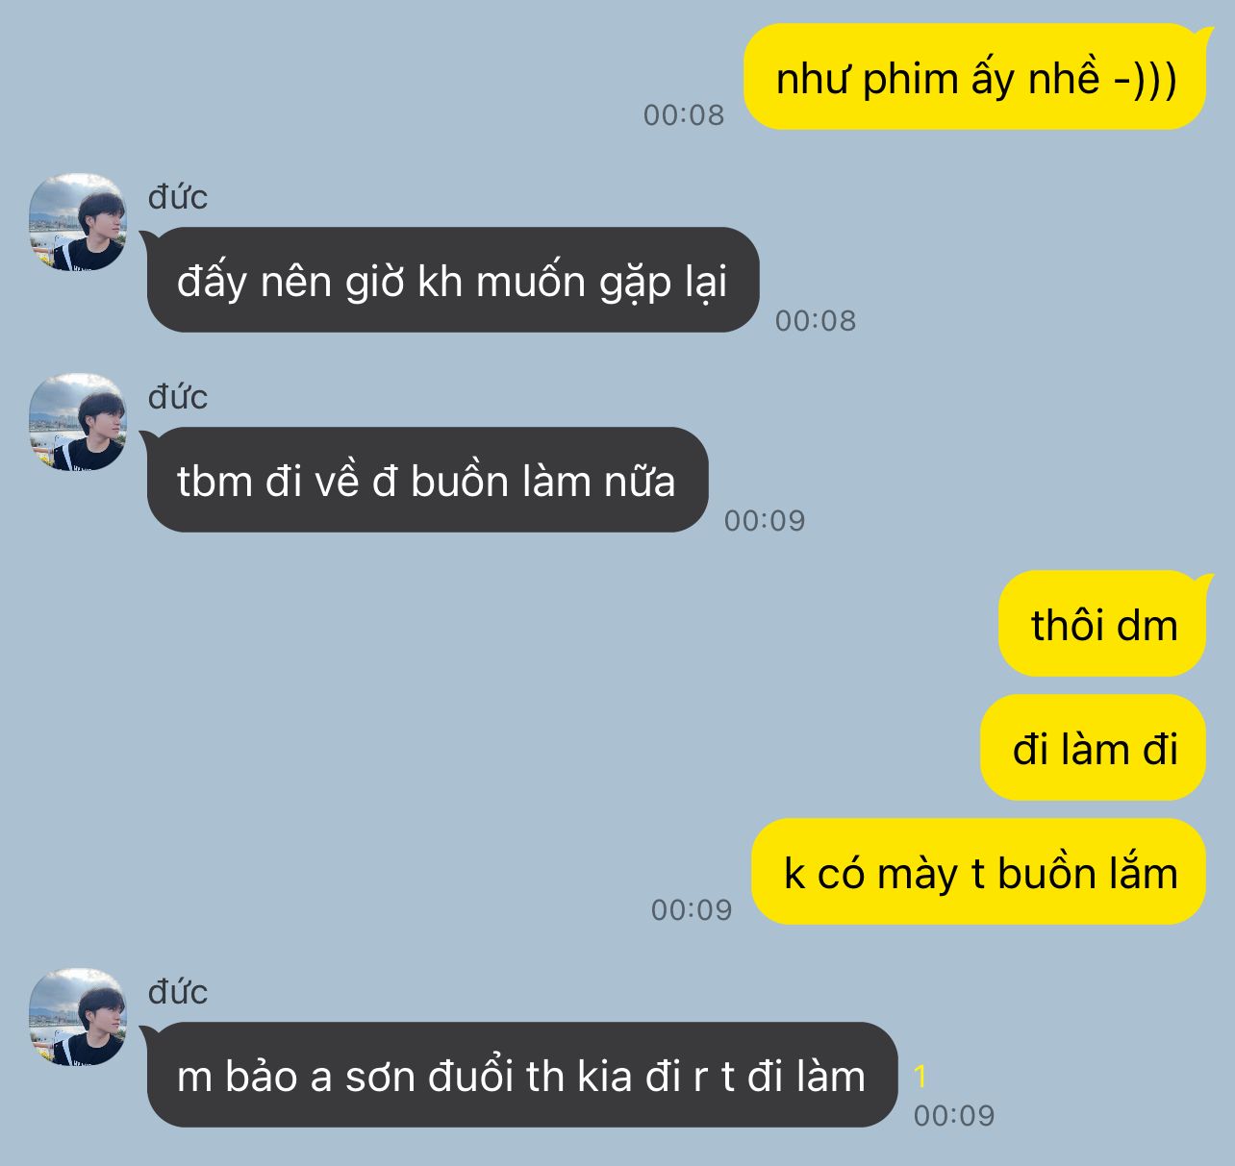Select the 'm bảo a sơn đuổi th kia' message
Screen dimensions: 1235x1166
click(522, 1075)
